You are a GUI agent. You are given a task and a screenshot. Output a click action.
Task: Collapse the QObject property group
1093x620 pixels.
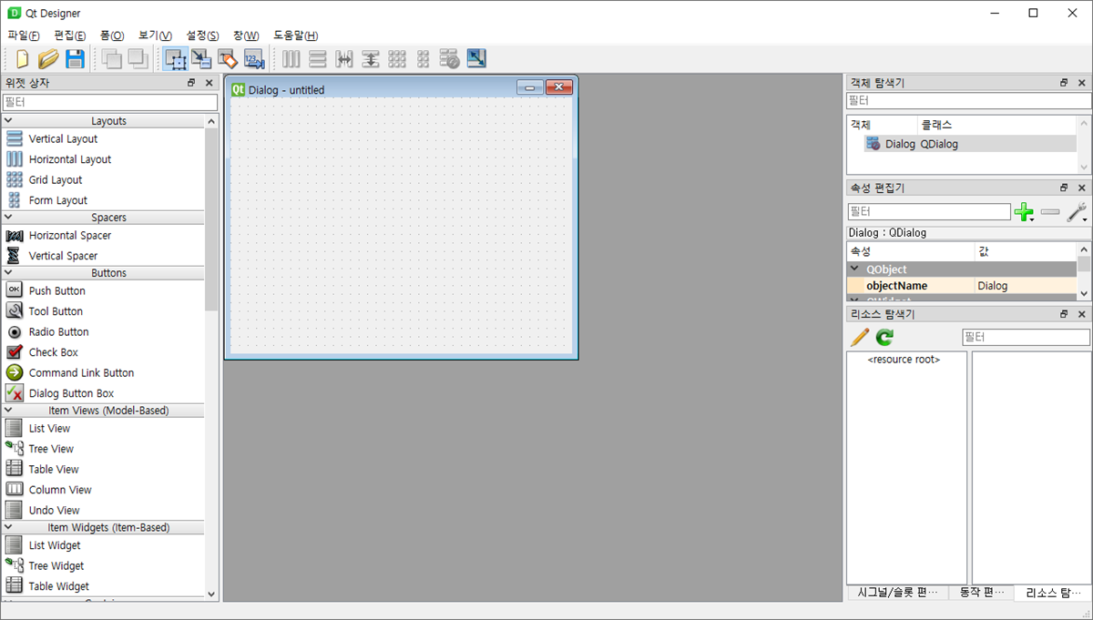tap(854, 269)
